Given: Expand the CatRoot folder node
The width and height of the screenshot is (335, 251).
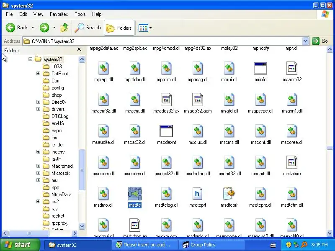Looking at the screenshot, I should pyautogui.click(x=38, y=74).
